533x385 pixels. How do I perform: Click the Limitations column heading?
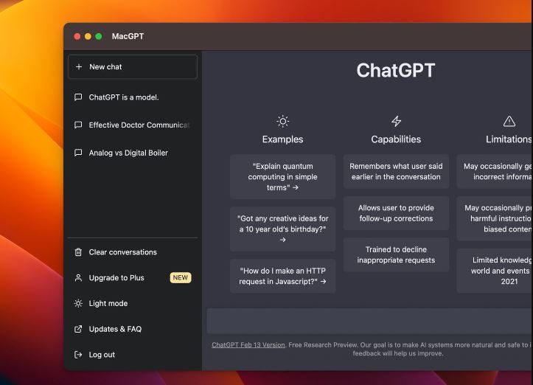pyautogui.click(x=509, y=139)
